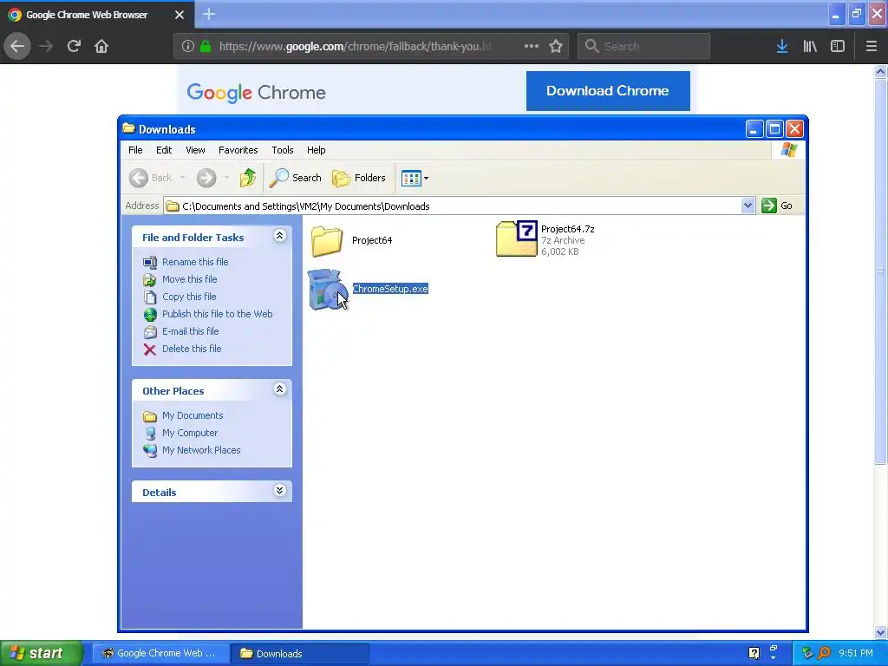The image size is (888, 666).
Task: Open the Forward history dropdown arrow
Action: 226,178
